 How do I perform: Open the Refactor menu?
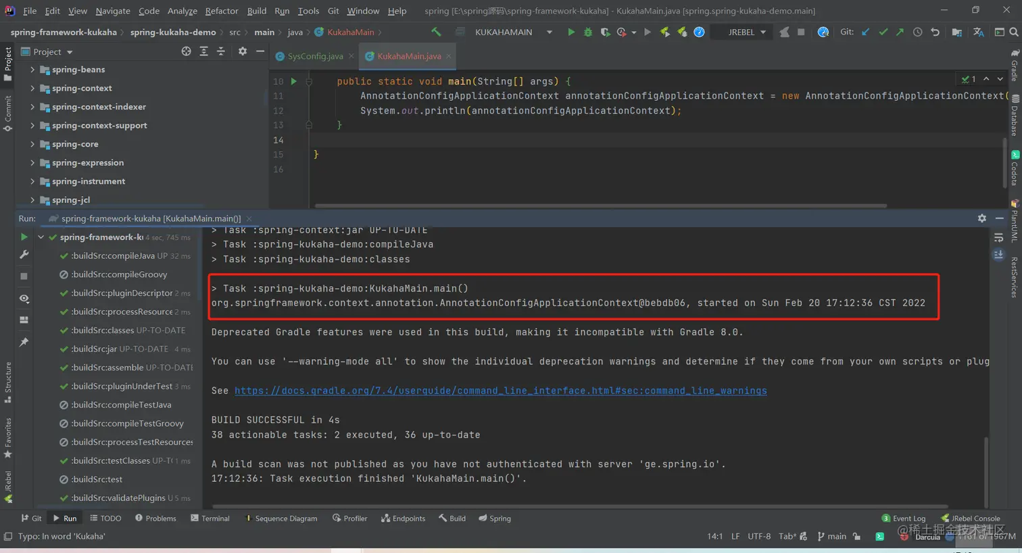click(x=222, y=11)
